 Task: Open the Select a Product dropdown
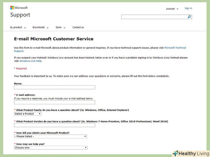coord(28,114)
